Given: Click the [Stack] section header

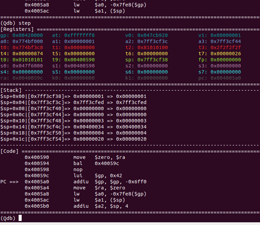Looking at the screenshot, I should (11, 90).
